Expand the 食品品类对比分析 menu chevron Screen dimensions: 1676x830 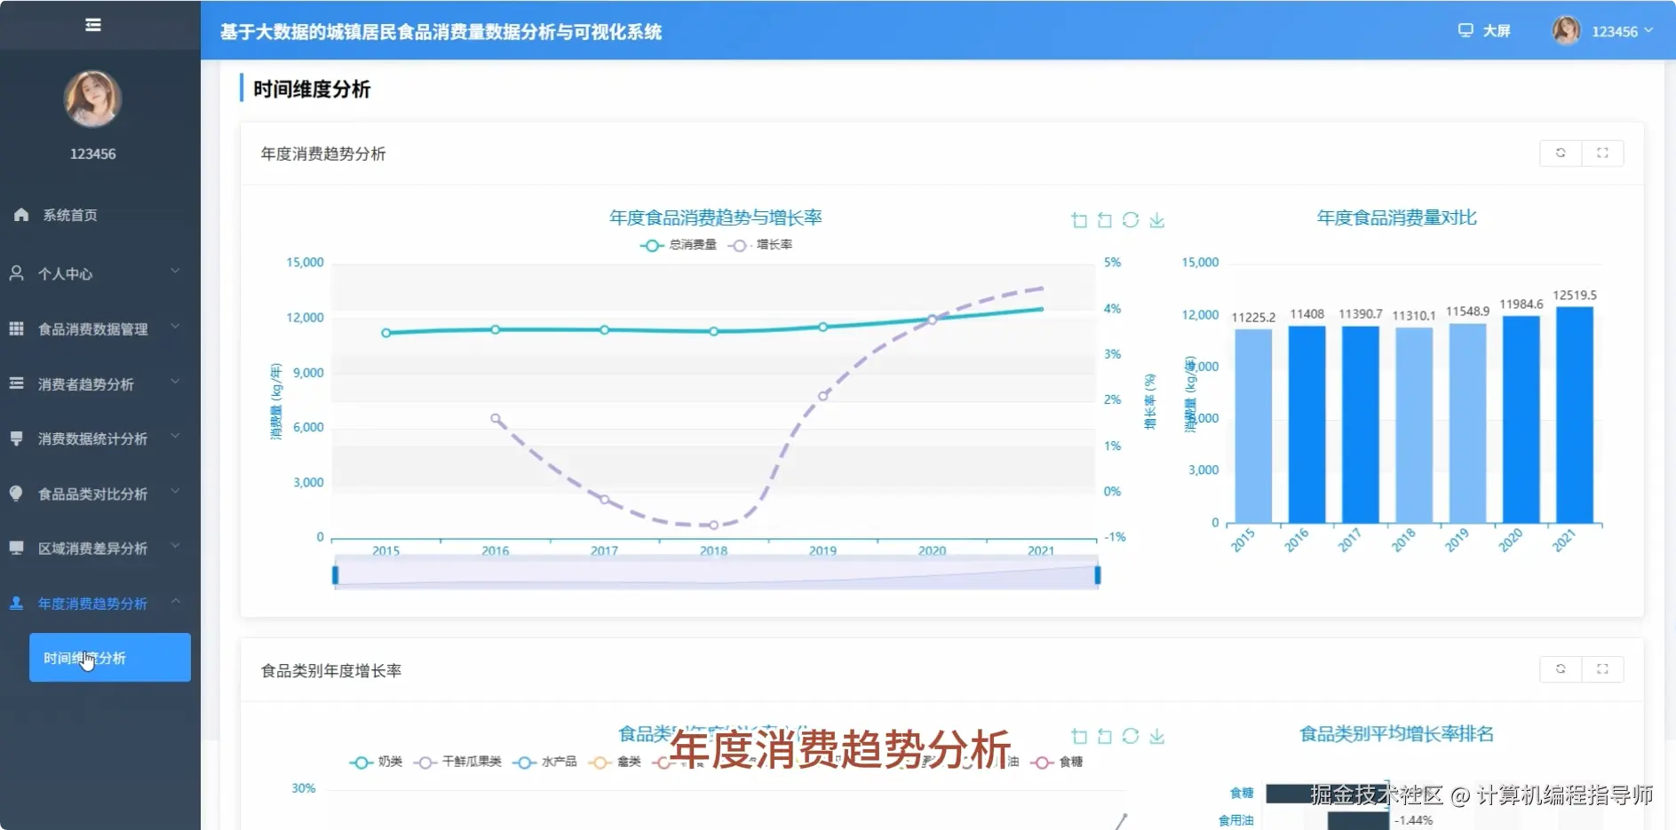tap(175, 491)
